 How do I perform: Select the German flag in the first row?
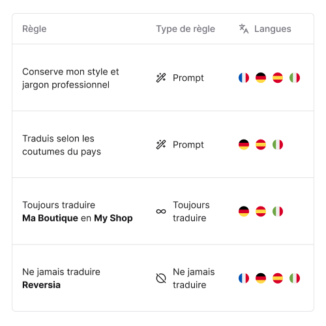(x=261, y=78)
